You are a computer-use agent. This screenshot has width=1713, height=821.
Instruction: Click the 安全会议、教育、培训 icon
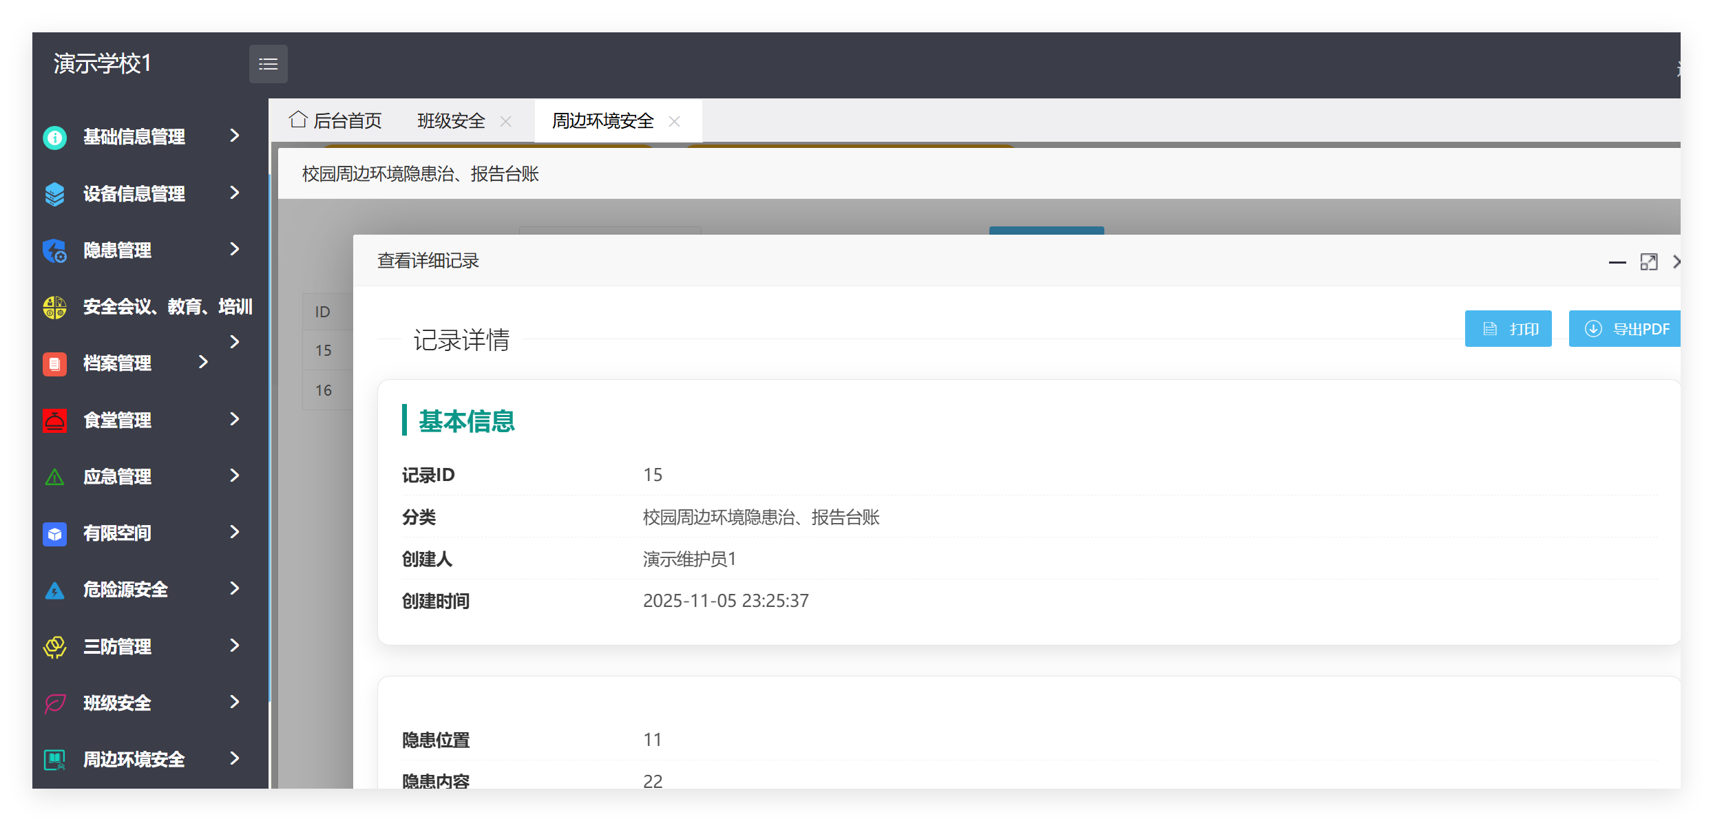54,307
